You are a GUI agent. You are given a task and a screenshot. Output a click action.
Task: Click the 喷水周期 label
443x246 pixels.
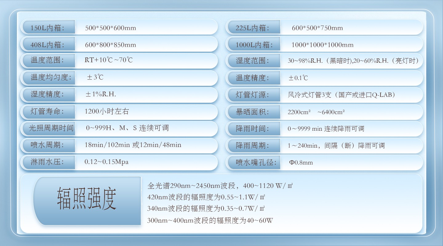[47, 145]
